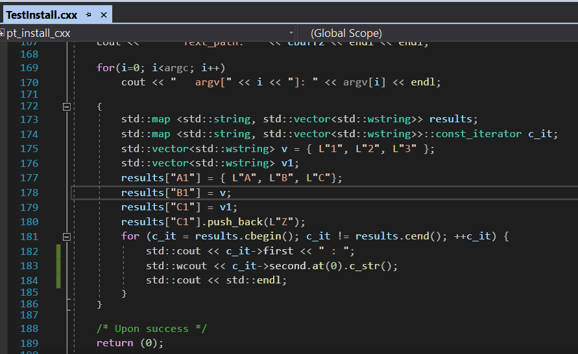Click the c_str() call on line 183
Viewport: 578px width, 354px height.
click(372, 265)
